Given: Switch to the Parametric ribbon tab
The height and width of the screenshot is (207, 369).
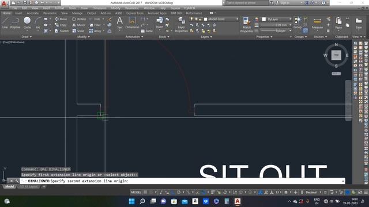Looking at the screenshot, I should [50, 13].
